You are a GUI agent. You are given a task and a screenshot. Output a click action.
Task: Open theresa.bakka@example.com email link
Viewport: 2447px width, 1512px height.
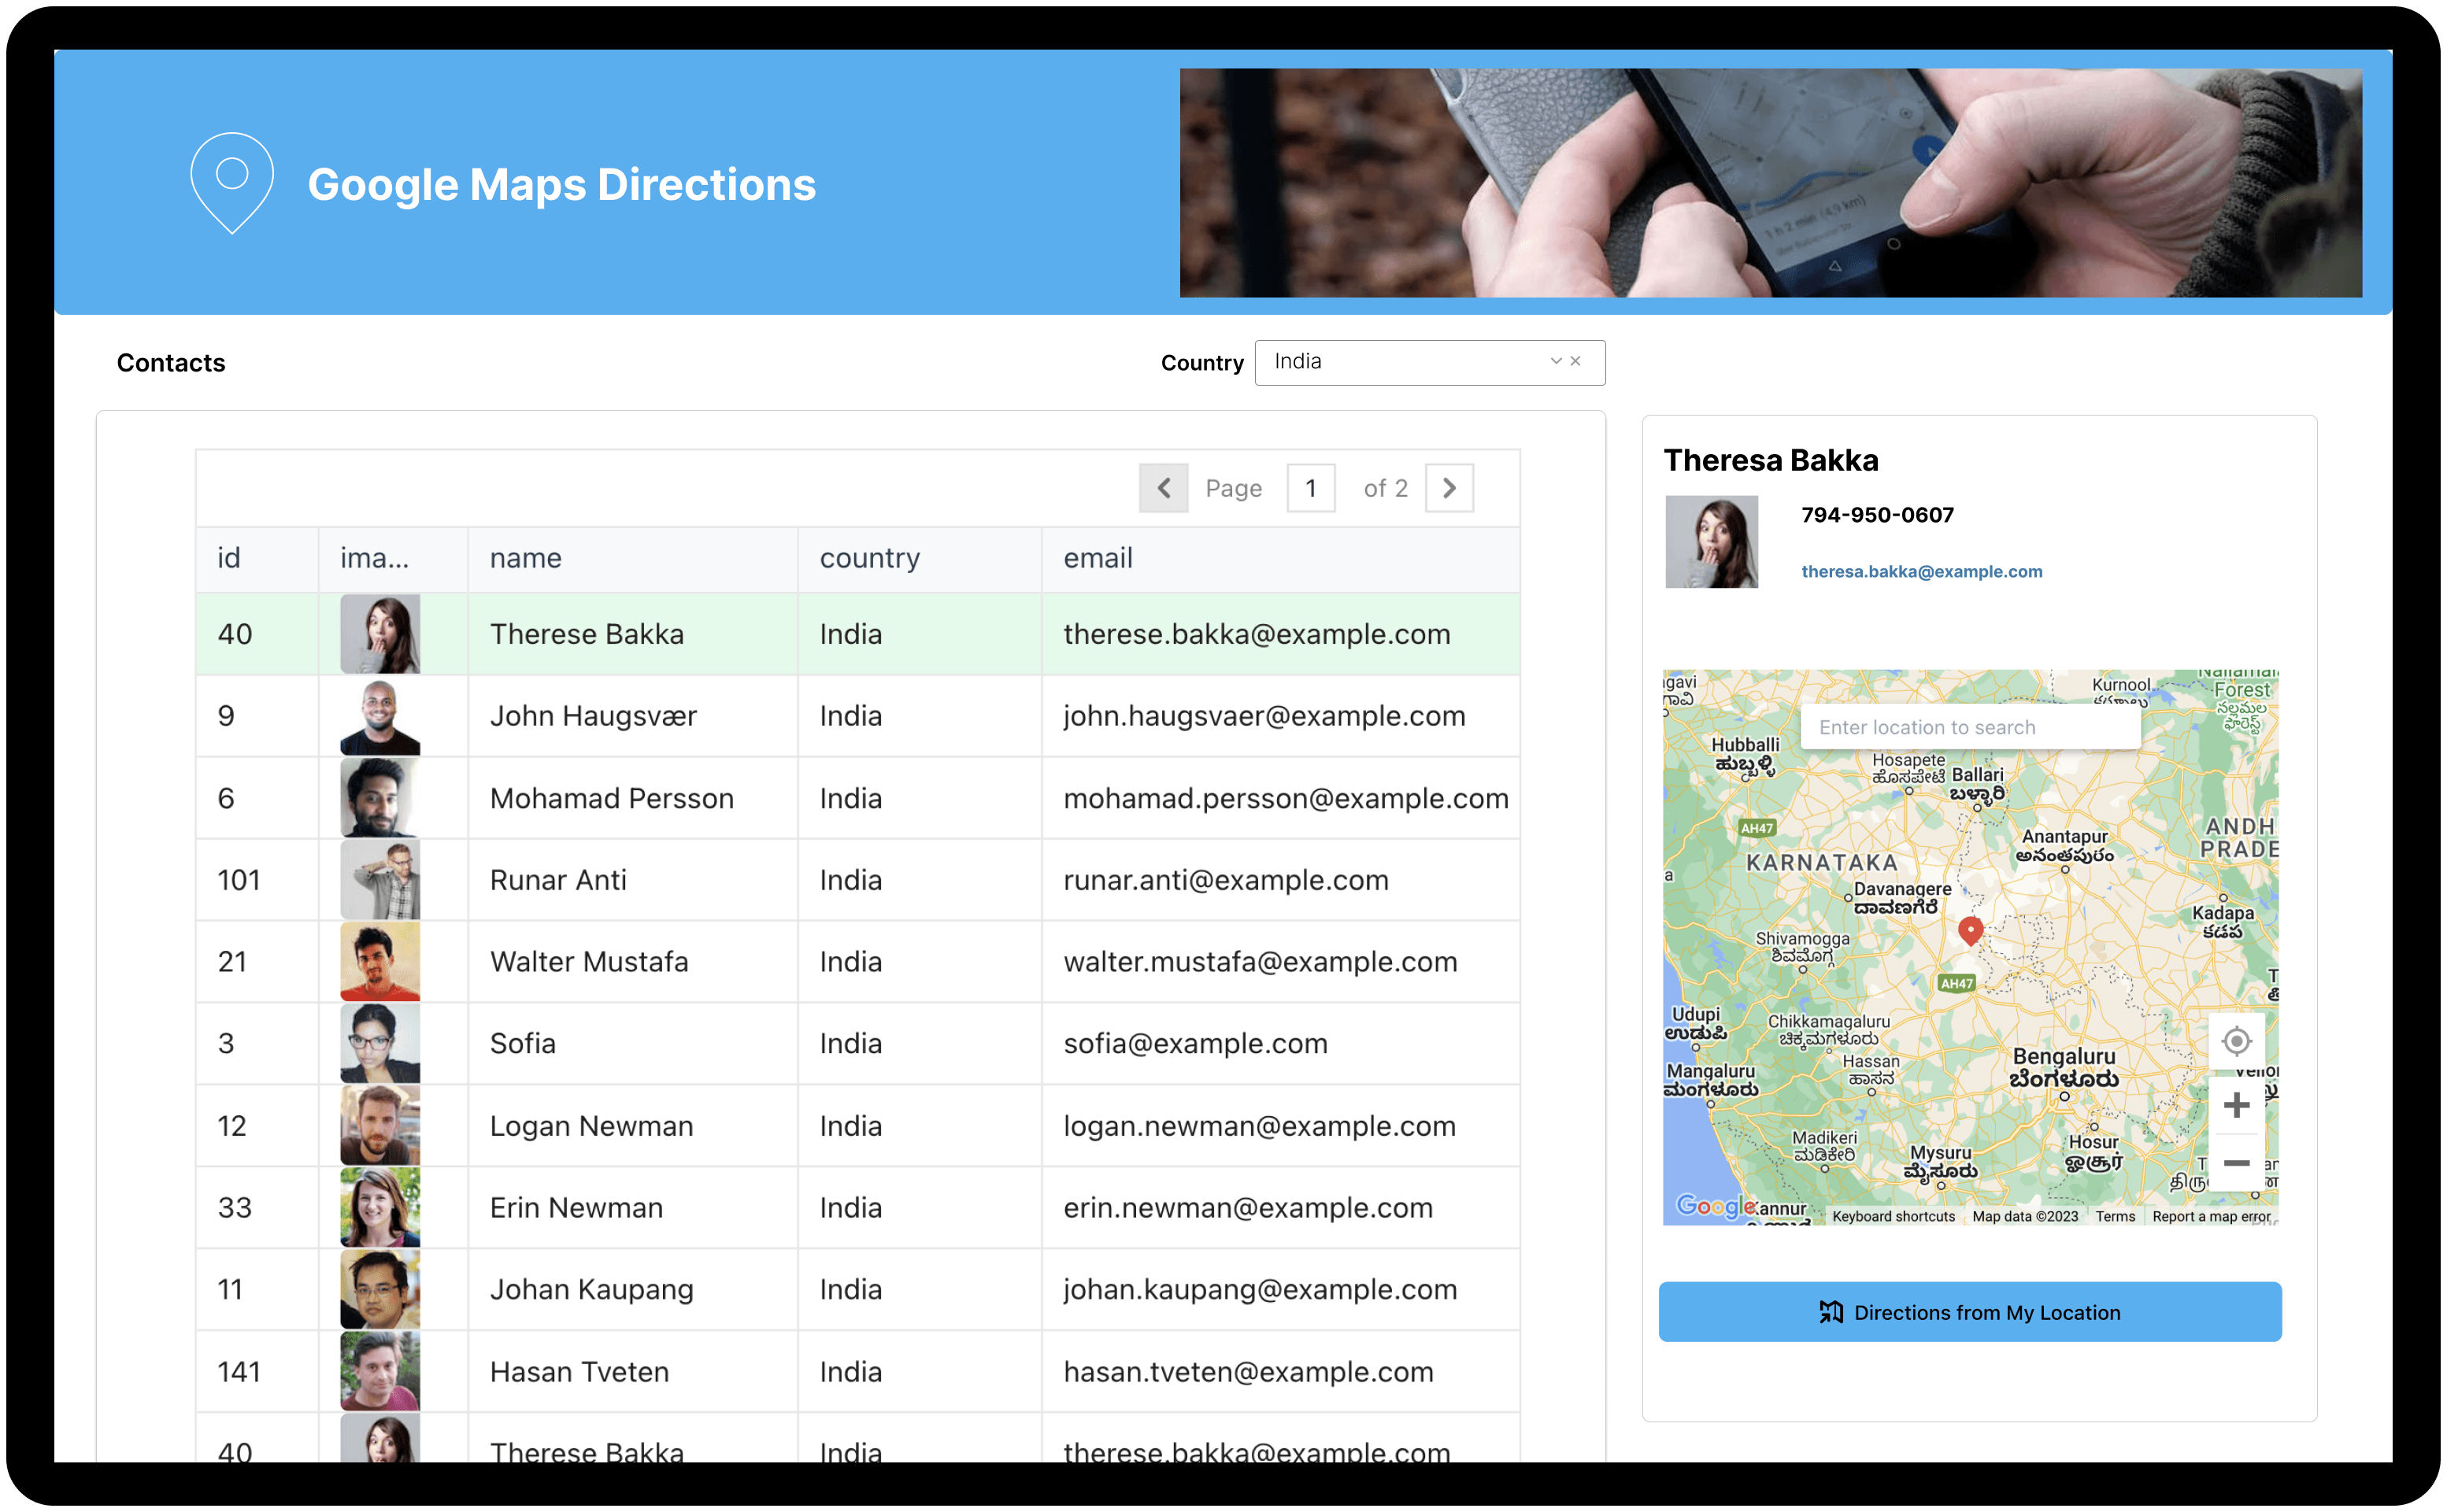[1921, 572]
